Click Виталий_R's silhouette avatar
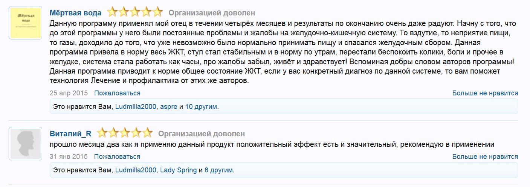Image resolution: width=530 pixels, height=187 pixels. (25, 144)
